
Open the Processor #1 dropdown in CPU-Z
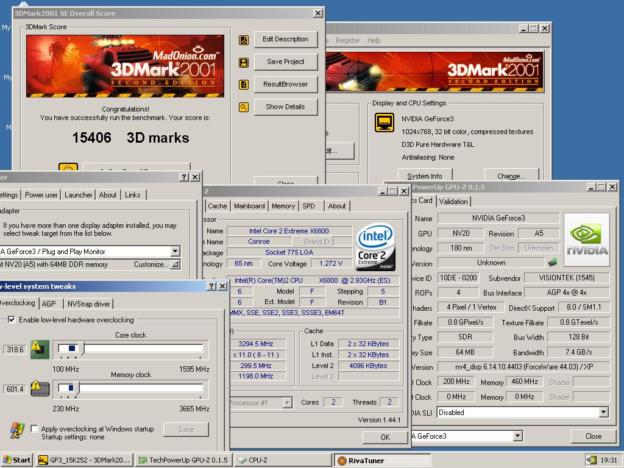[x=288, y=403]
